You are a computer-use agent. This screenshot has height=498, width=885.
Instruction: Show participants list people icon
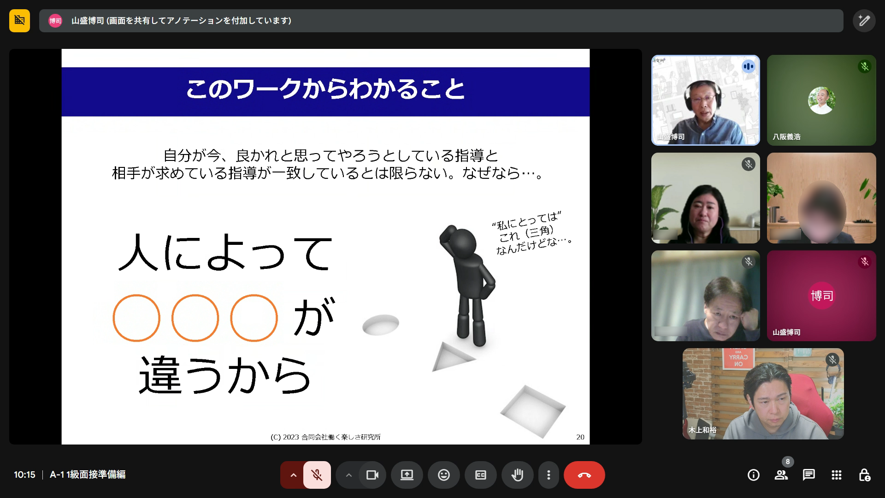click(x=781, y=474)
